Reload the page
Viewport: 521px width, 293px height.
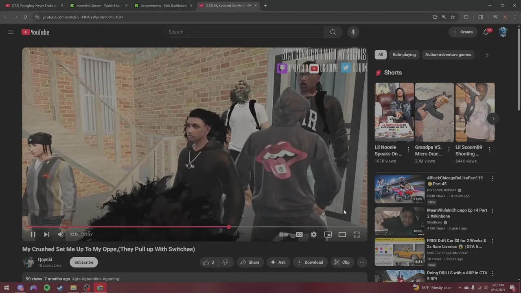pyautogui.click(x=25, y=17)
